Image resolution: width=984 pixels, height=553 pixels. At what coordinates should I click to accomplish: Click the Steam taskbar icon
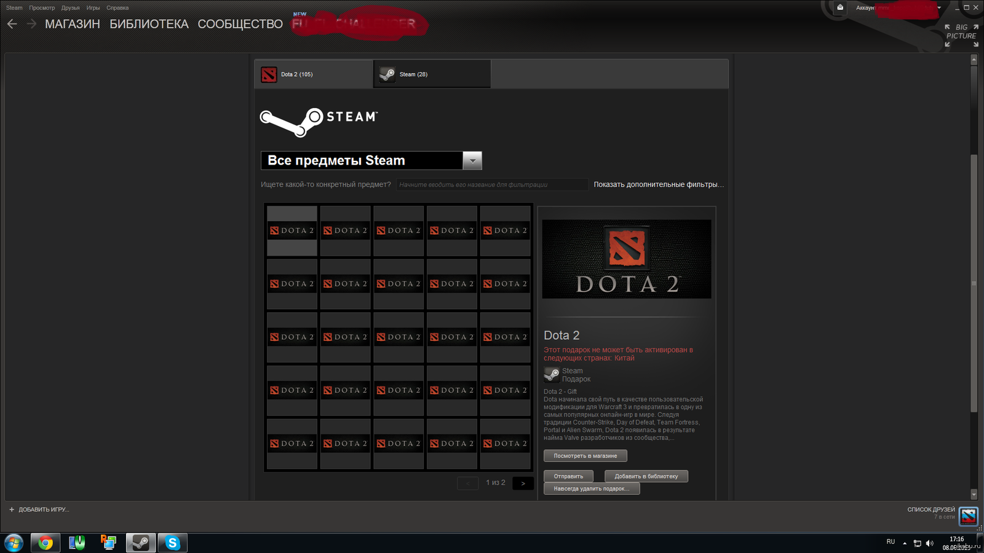click(x=141, y=543)
